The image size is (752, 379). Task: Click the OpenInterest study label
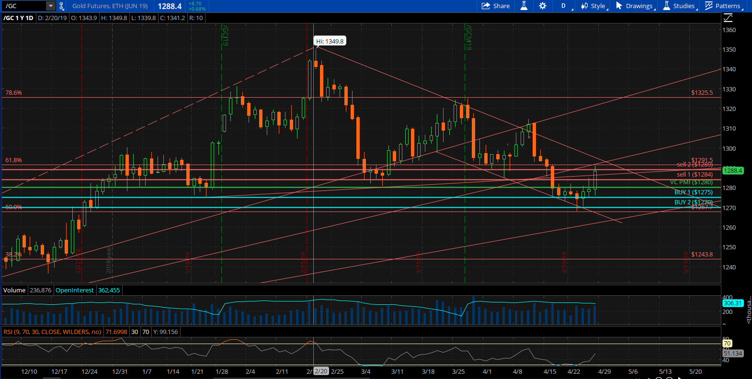pyautogui.click(x=75, y=290)
